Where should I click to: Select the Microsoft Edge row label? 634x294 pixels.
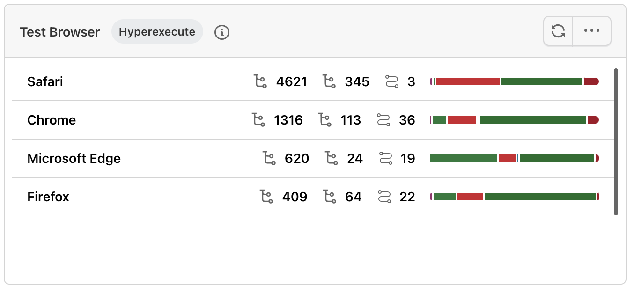point(74,159)
